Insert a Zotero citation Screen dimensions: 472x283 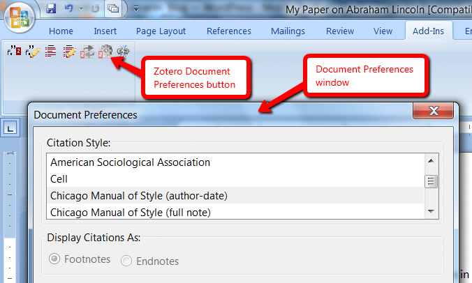(x=14, y=52)
